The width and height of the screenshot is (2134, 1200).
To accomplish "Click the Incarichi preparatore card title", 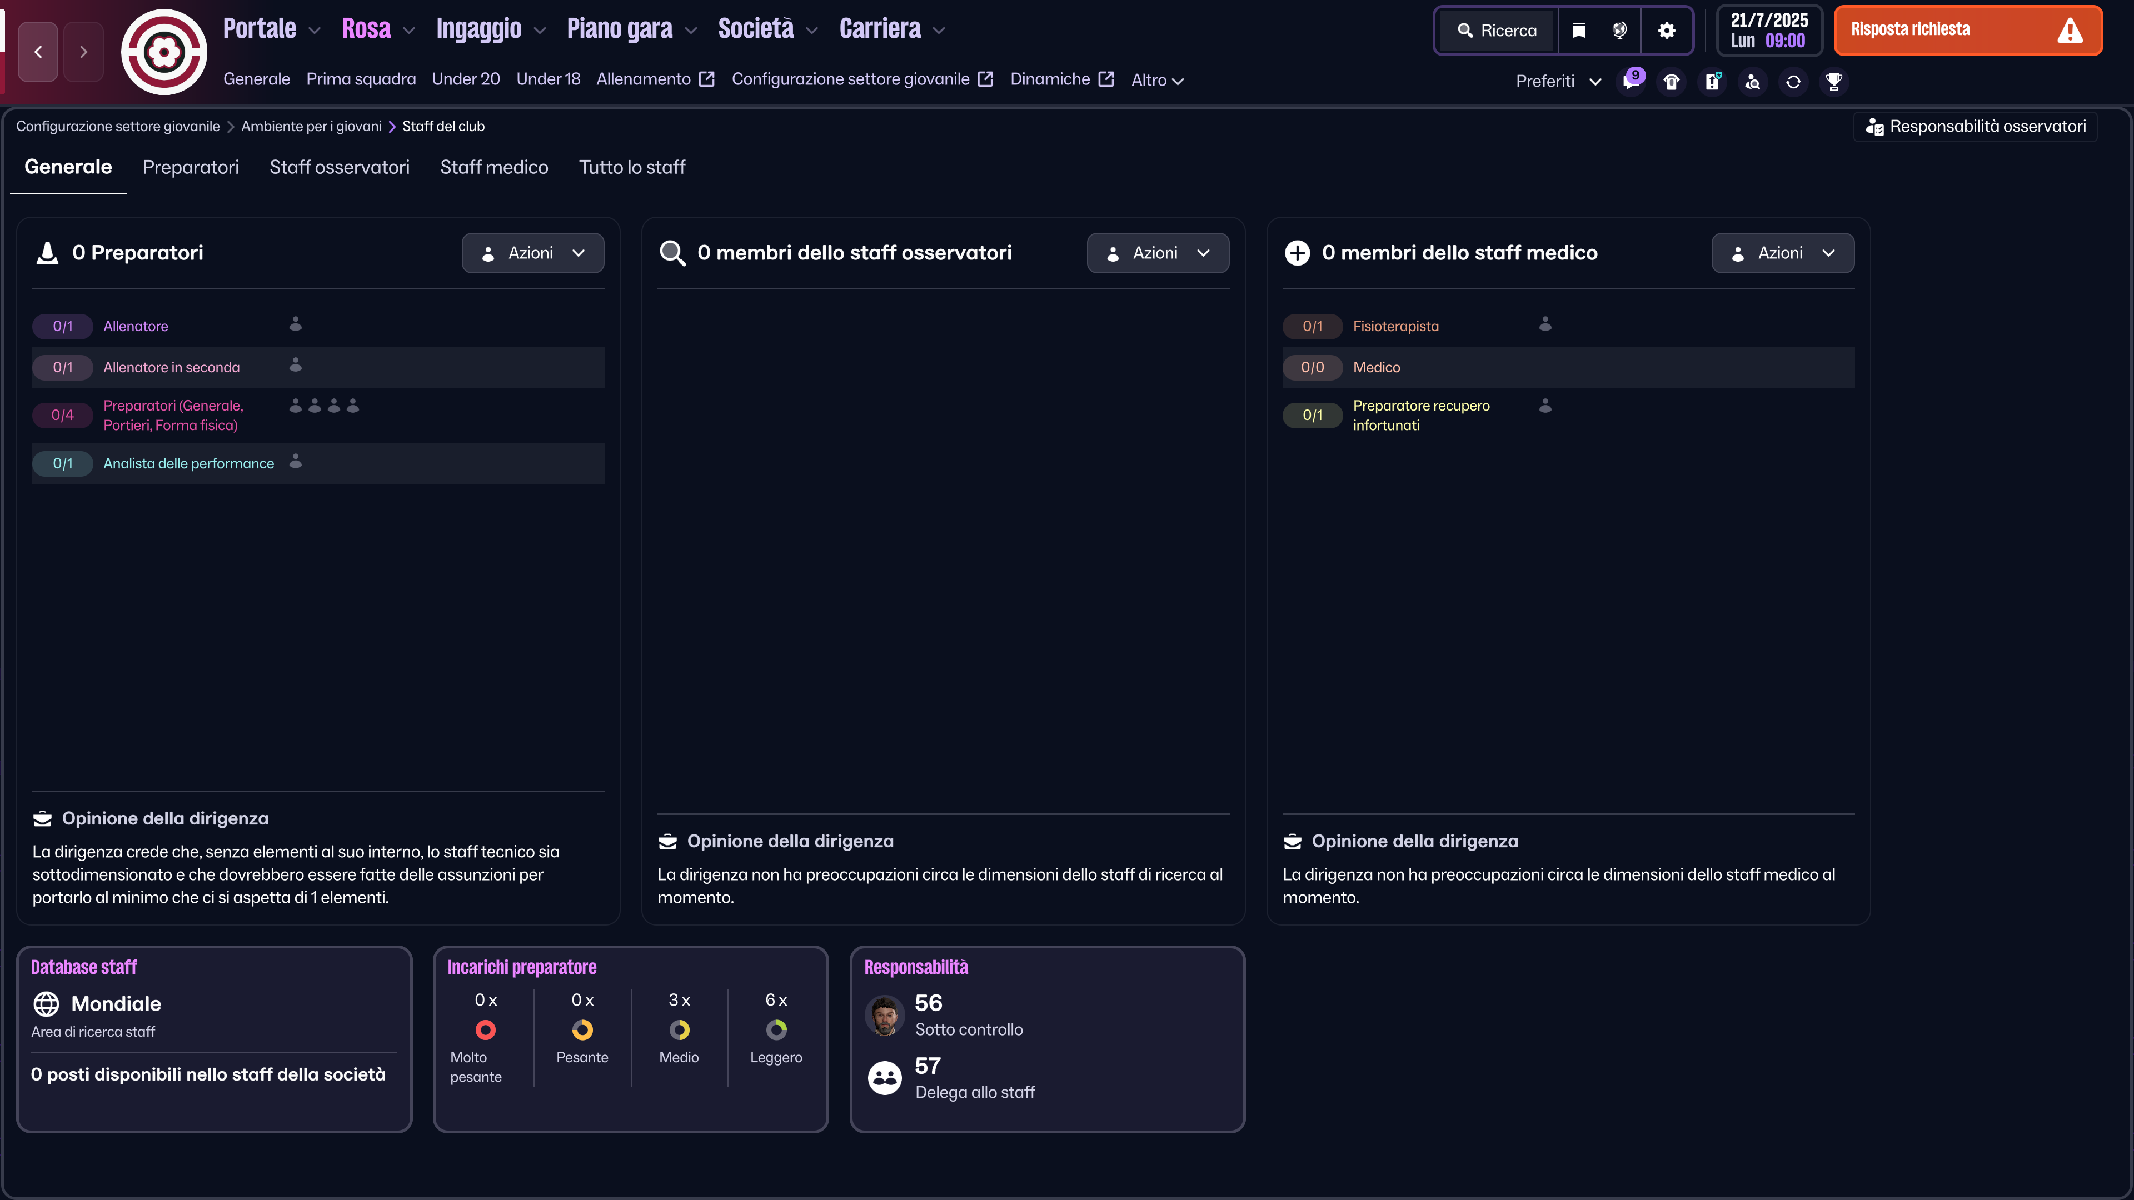I will pyautogui.click(x=522, y=967).
